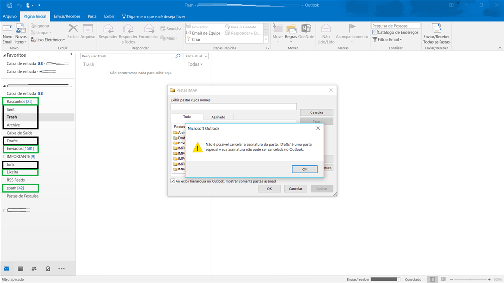Open the Lixo Eletrônico dropdown
504x283 pixels.
point(48,40)
